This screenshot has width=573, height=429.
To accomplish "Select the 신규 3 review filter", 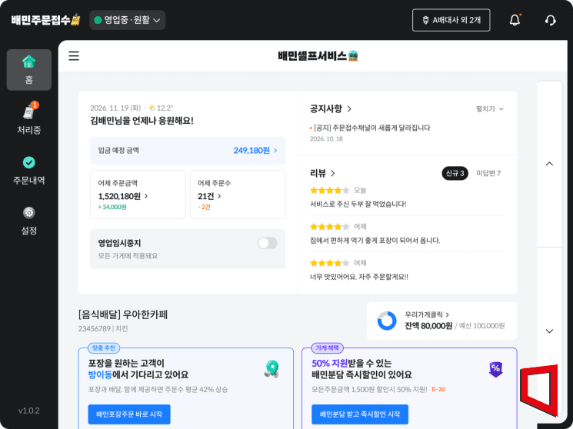I will click(455, 173).
